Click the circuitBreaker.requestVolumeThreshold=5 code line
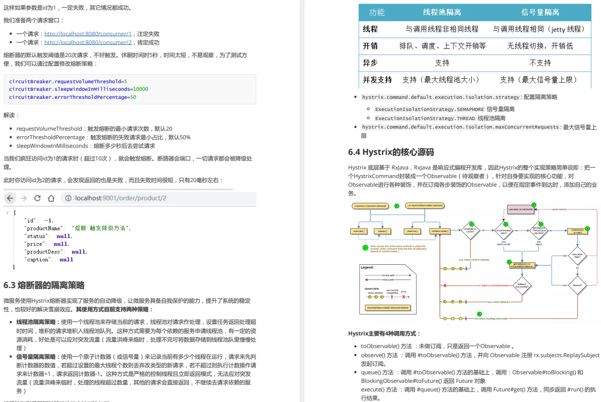The height and width of the screenshot is (402, 601). [68, 82]
